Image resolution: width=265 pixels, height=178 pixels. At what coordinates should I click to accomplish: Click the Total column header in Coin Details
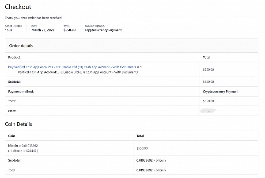pos(140,136)
